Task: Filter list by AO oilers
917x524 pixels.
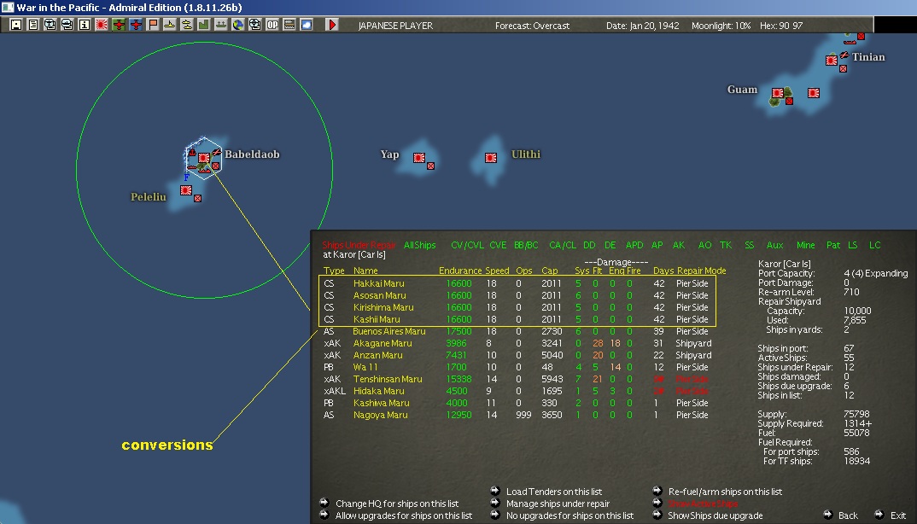Action: [704, 245]
